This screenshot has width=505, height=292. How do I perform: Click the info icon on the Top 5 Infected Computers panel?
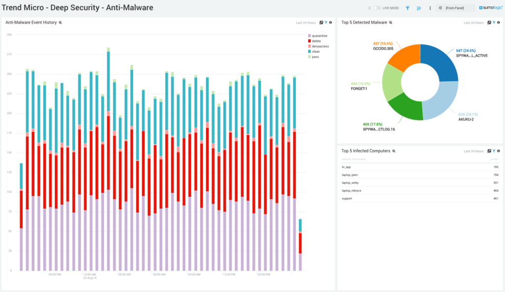point(498,151)
